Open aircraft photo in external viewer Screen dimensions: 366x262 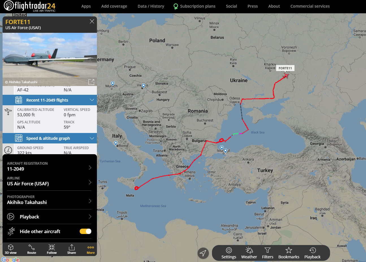click(x=91, y=82)
